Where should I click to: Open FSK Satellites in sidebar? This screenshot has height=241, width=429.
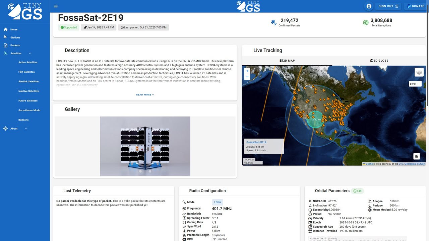26,72
